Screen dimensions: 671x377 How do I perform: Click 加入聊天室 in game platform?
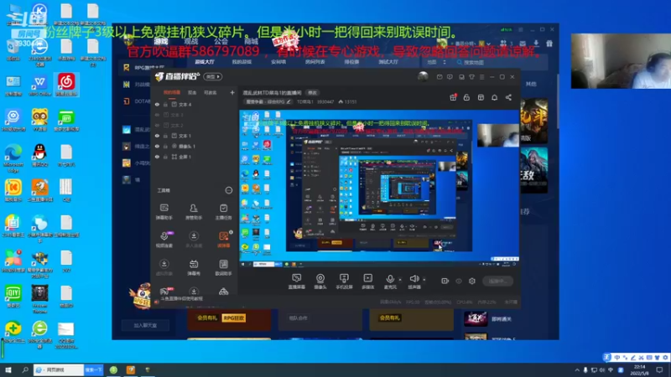click(x=145, y=325)
